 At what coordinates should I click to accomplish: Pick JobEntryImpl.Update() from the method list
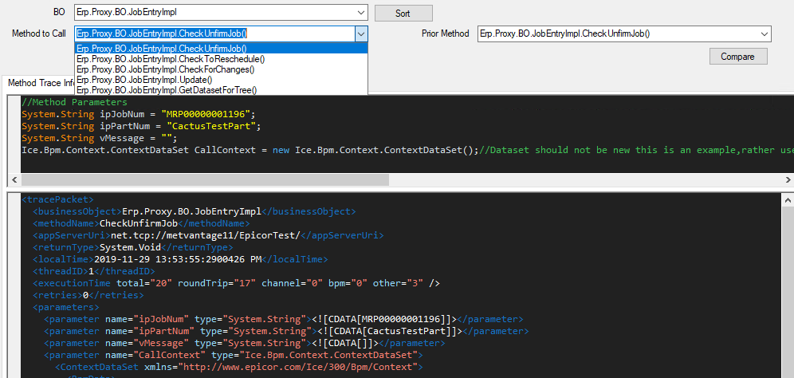coord(222,80)
